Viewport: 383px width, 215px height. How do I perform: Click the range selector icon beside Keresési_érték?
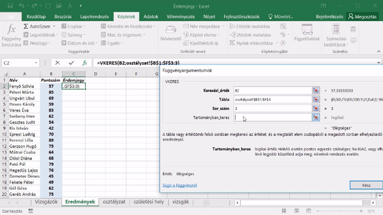[x=316, y=91]
